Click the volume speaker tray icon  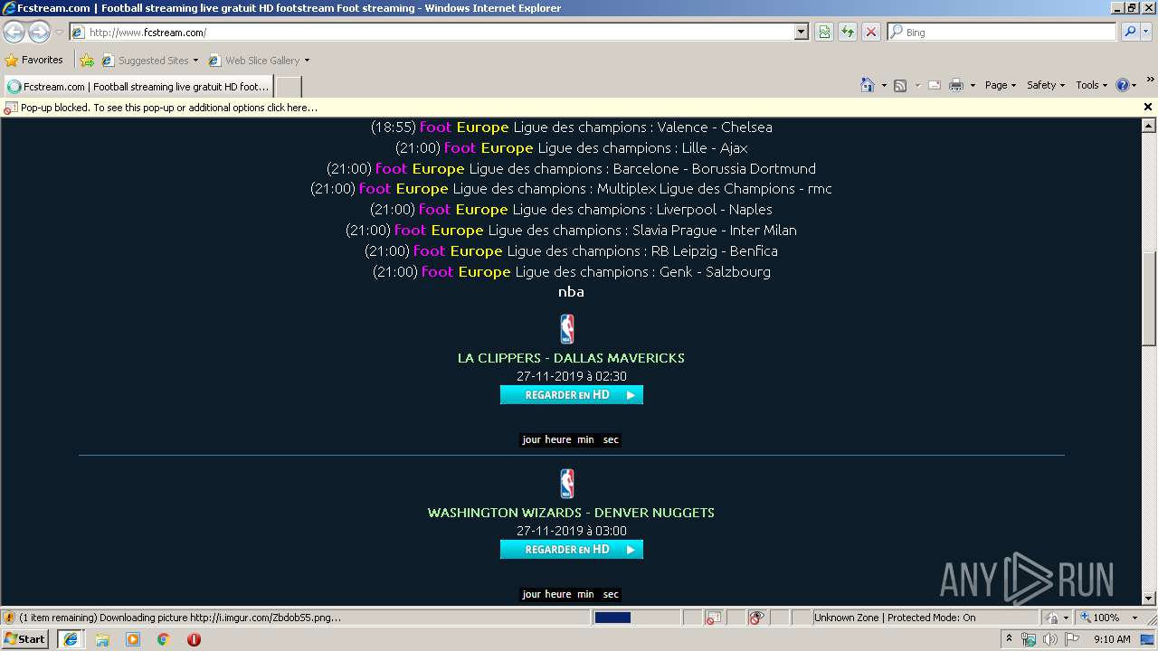point(1049,639)
